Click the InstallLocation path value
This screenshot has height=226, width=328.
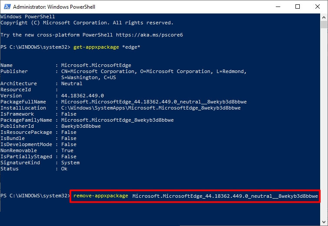151,108
